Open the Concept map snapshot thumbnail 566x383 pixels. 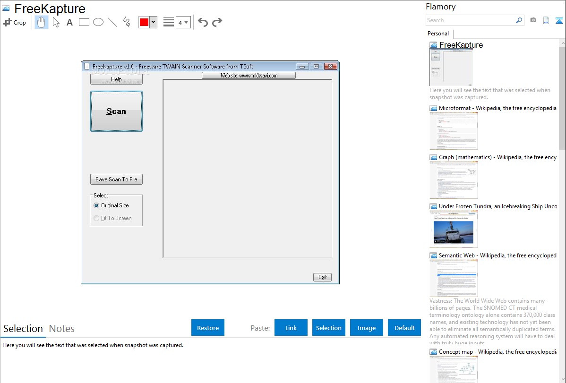454,369
